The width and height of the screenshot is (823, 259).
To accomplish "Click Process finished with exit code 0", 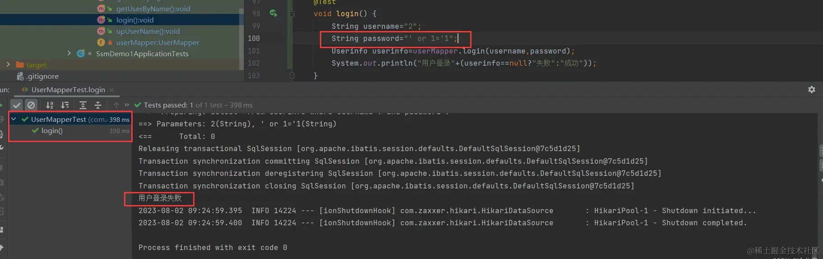I will [213, 247].
